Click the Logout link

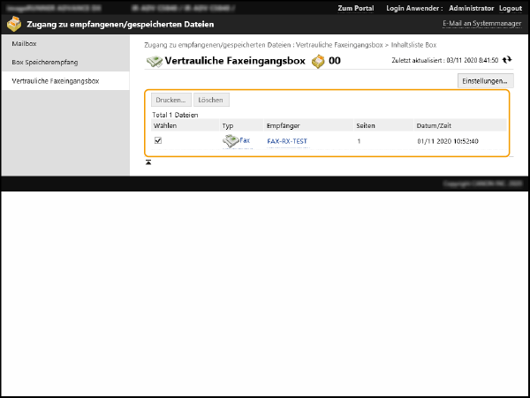(511, 8)
